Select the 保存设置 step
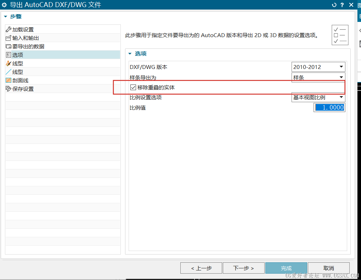This screenshot has width=361, height=280. click(63, 89)
